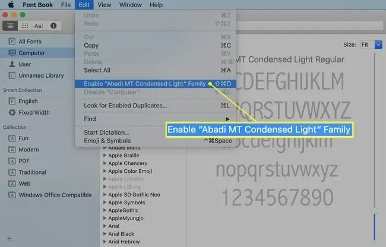
Task: Click the Unnamed Library icon
Action: [12, 75]
